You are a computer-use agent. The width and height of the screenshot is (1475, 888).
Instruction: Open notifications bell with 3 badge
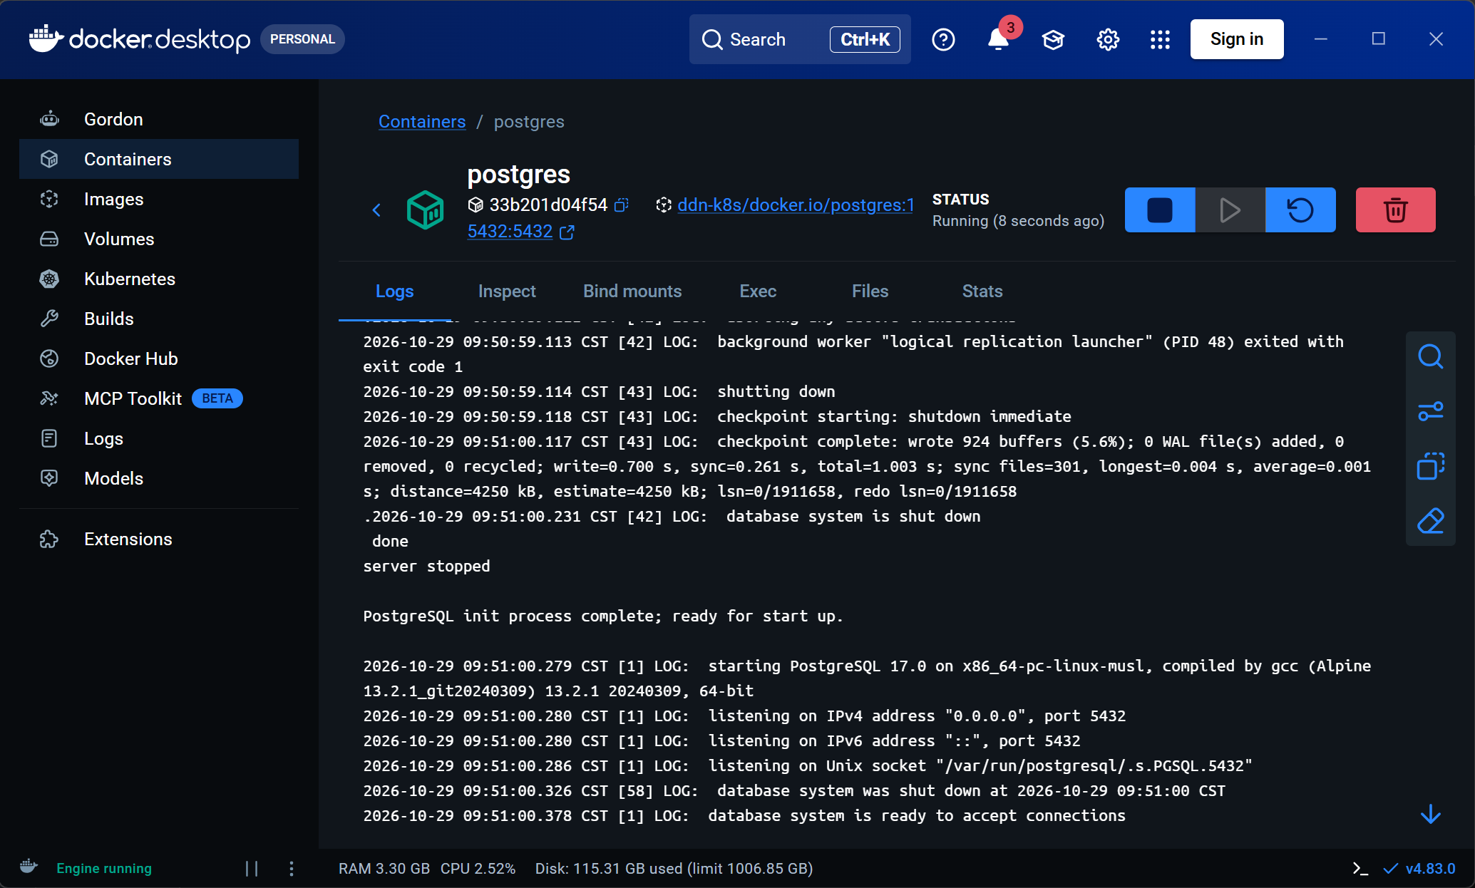tap(999, 40)
